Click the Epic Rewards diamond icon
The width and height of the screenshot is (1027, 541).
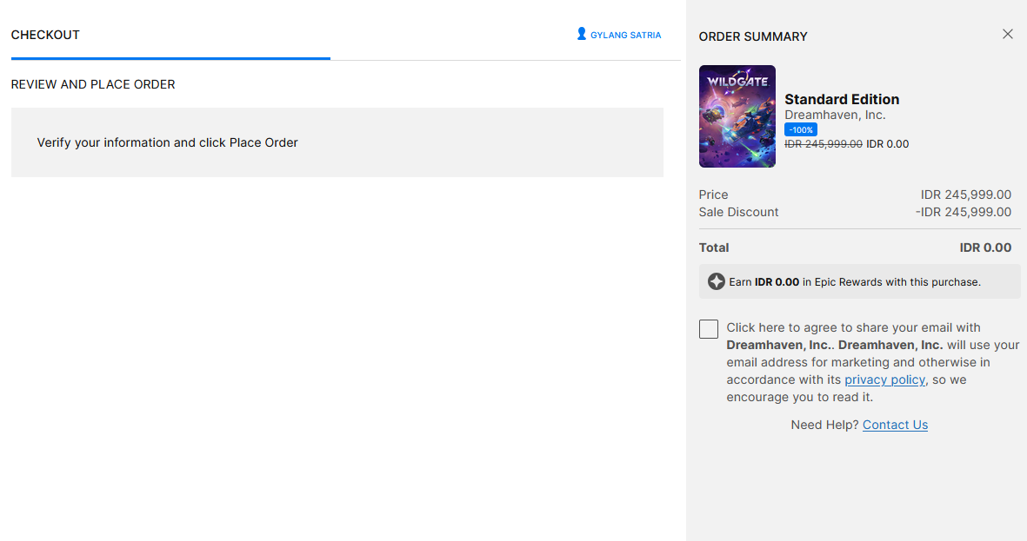coord(717,280)
